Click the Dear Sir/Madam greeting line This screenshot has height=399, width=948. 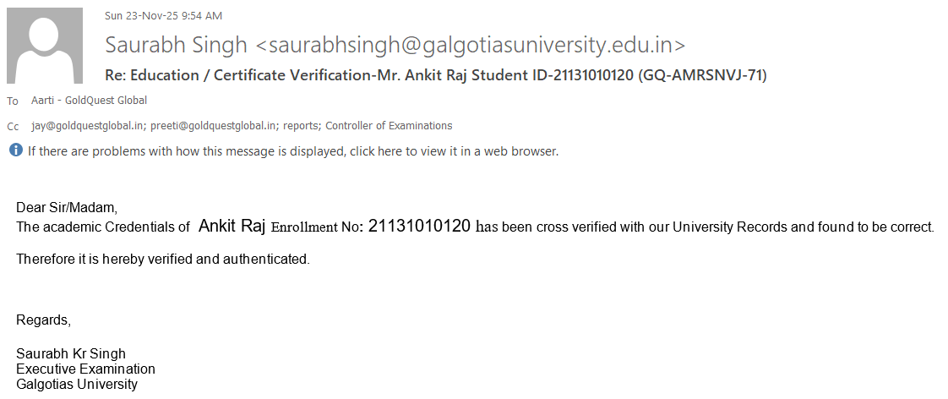(67, 207)
